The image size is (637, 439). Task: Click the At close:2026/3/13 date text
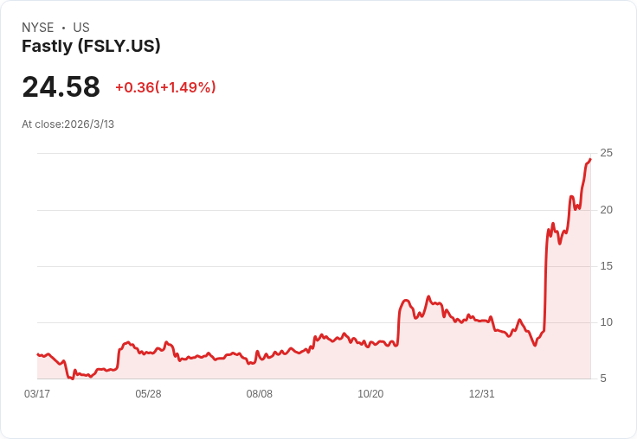[x=68, y=124]
